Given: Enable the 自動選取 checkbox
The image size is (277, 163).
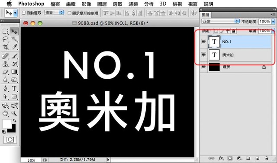Looking at the screenshot, I should point(24,13).
